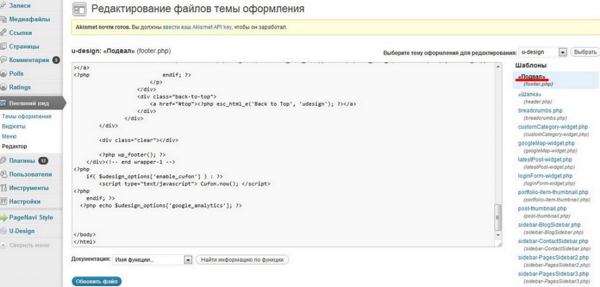The width and height of the screenshot is (600, 287).
Task: Go to Темы оформления submenu
Action: coord(26,117)
